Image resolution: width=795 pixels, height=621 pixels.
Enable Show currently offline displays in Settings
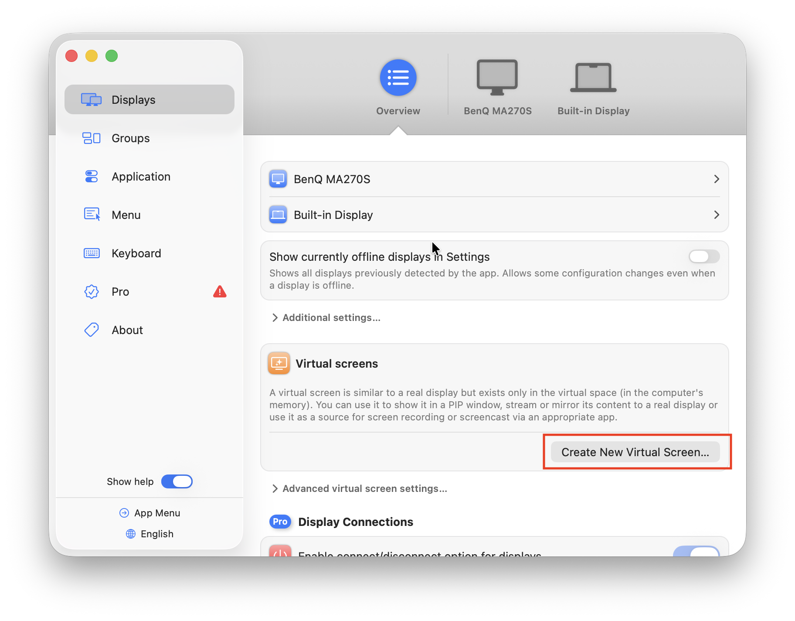pyautogui.click(x=704, y=256)
